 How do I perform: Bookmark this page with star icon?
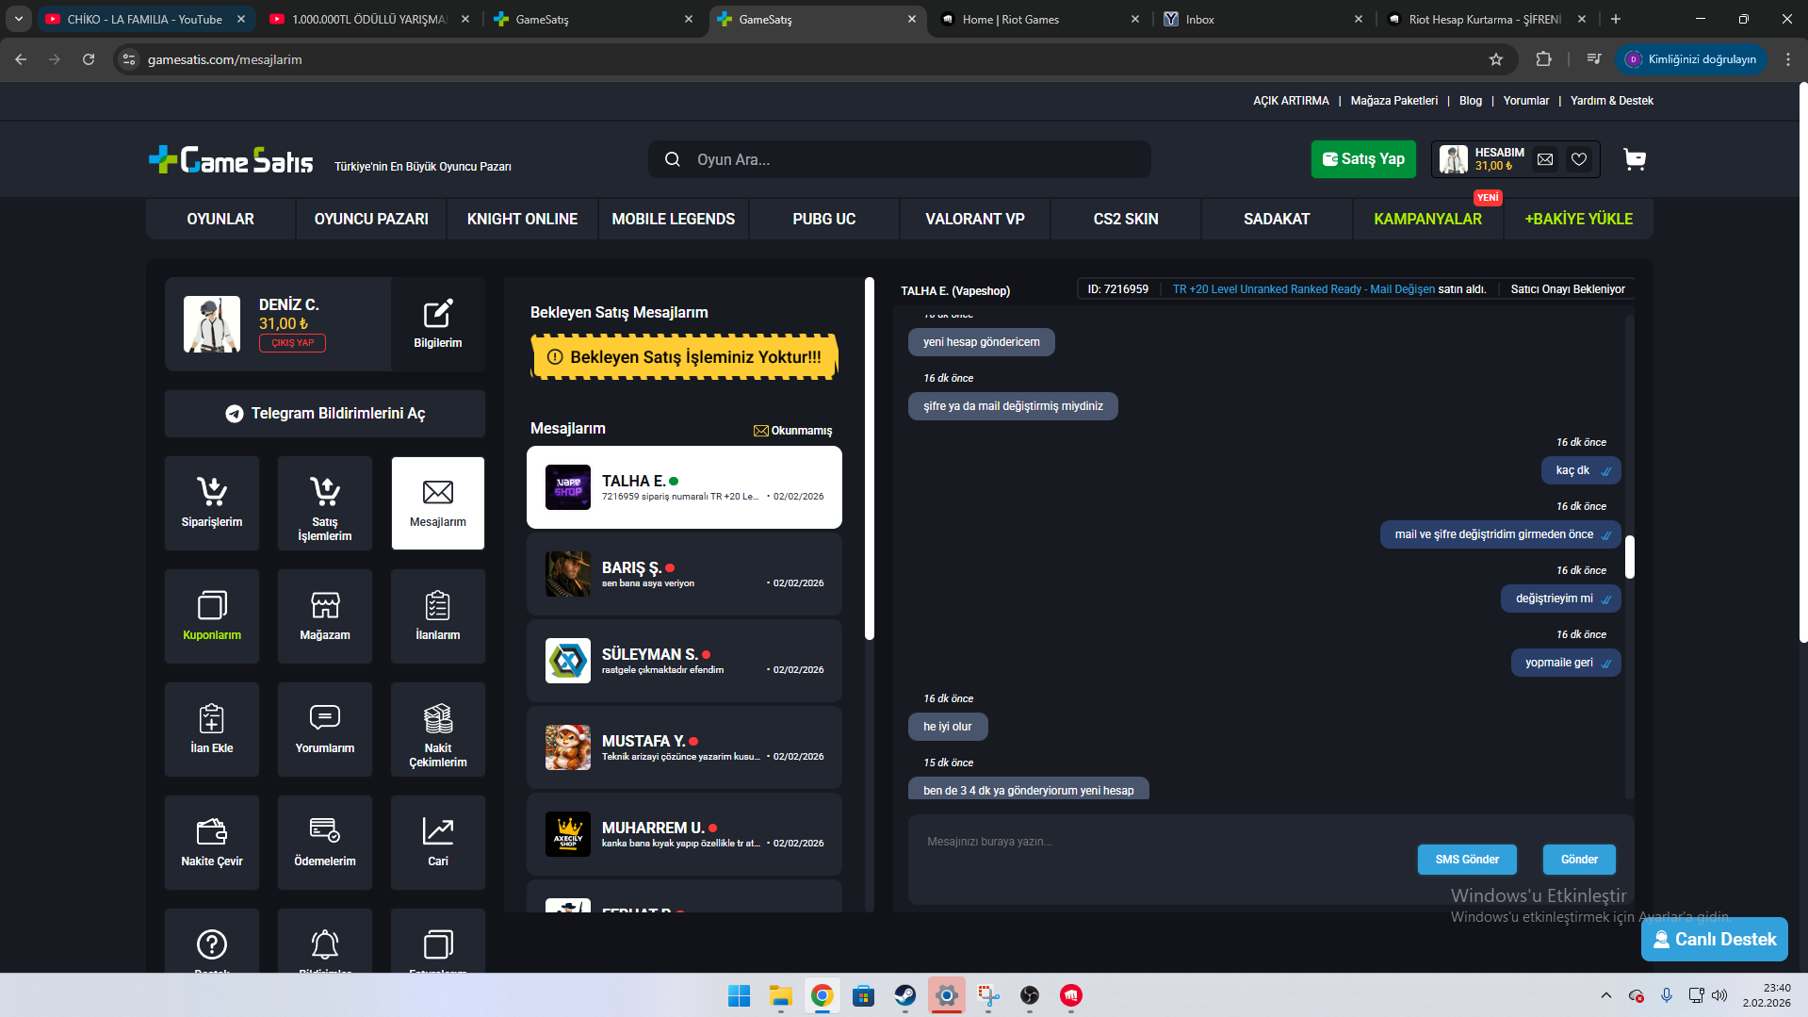tap(1496, 59)
